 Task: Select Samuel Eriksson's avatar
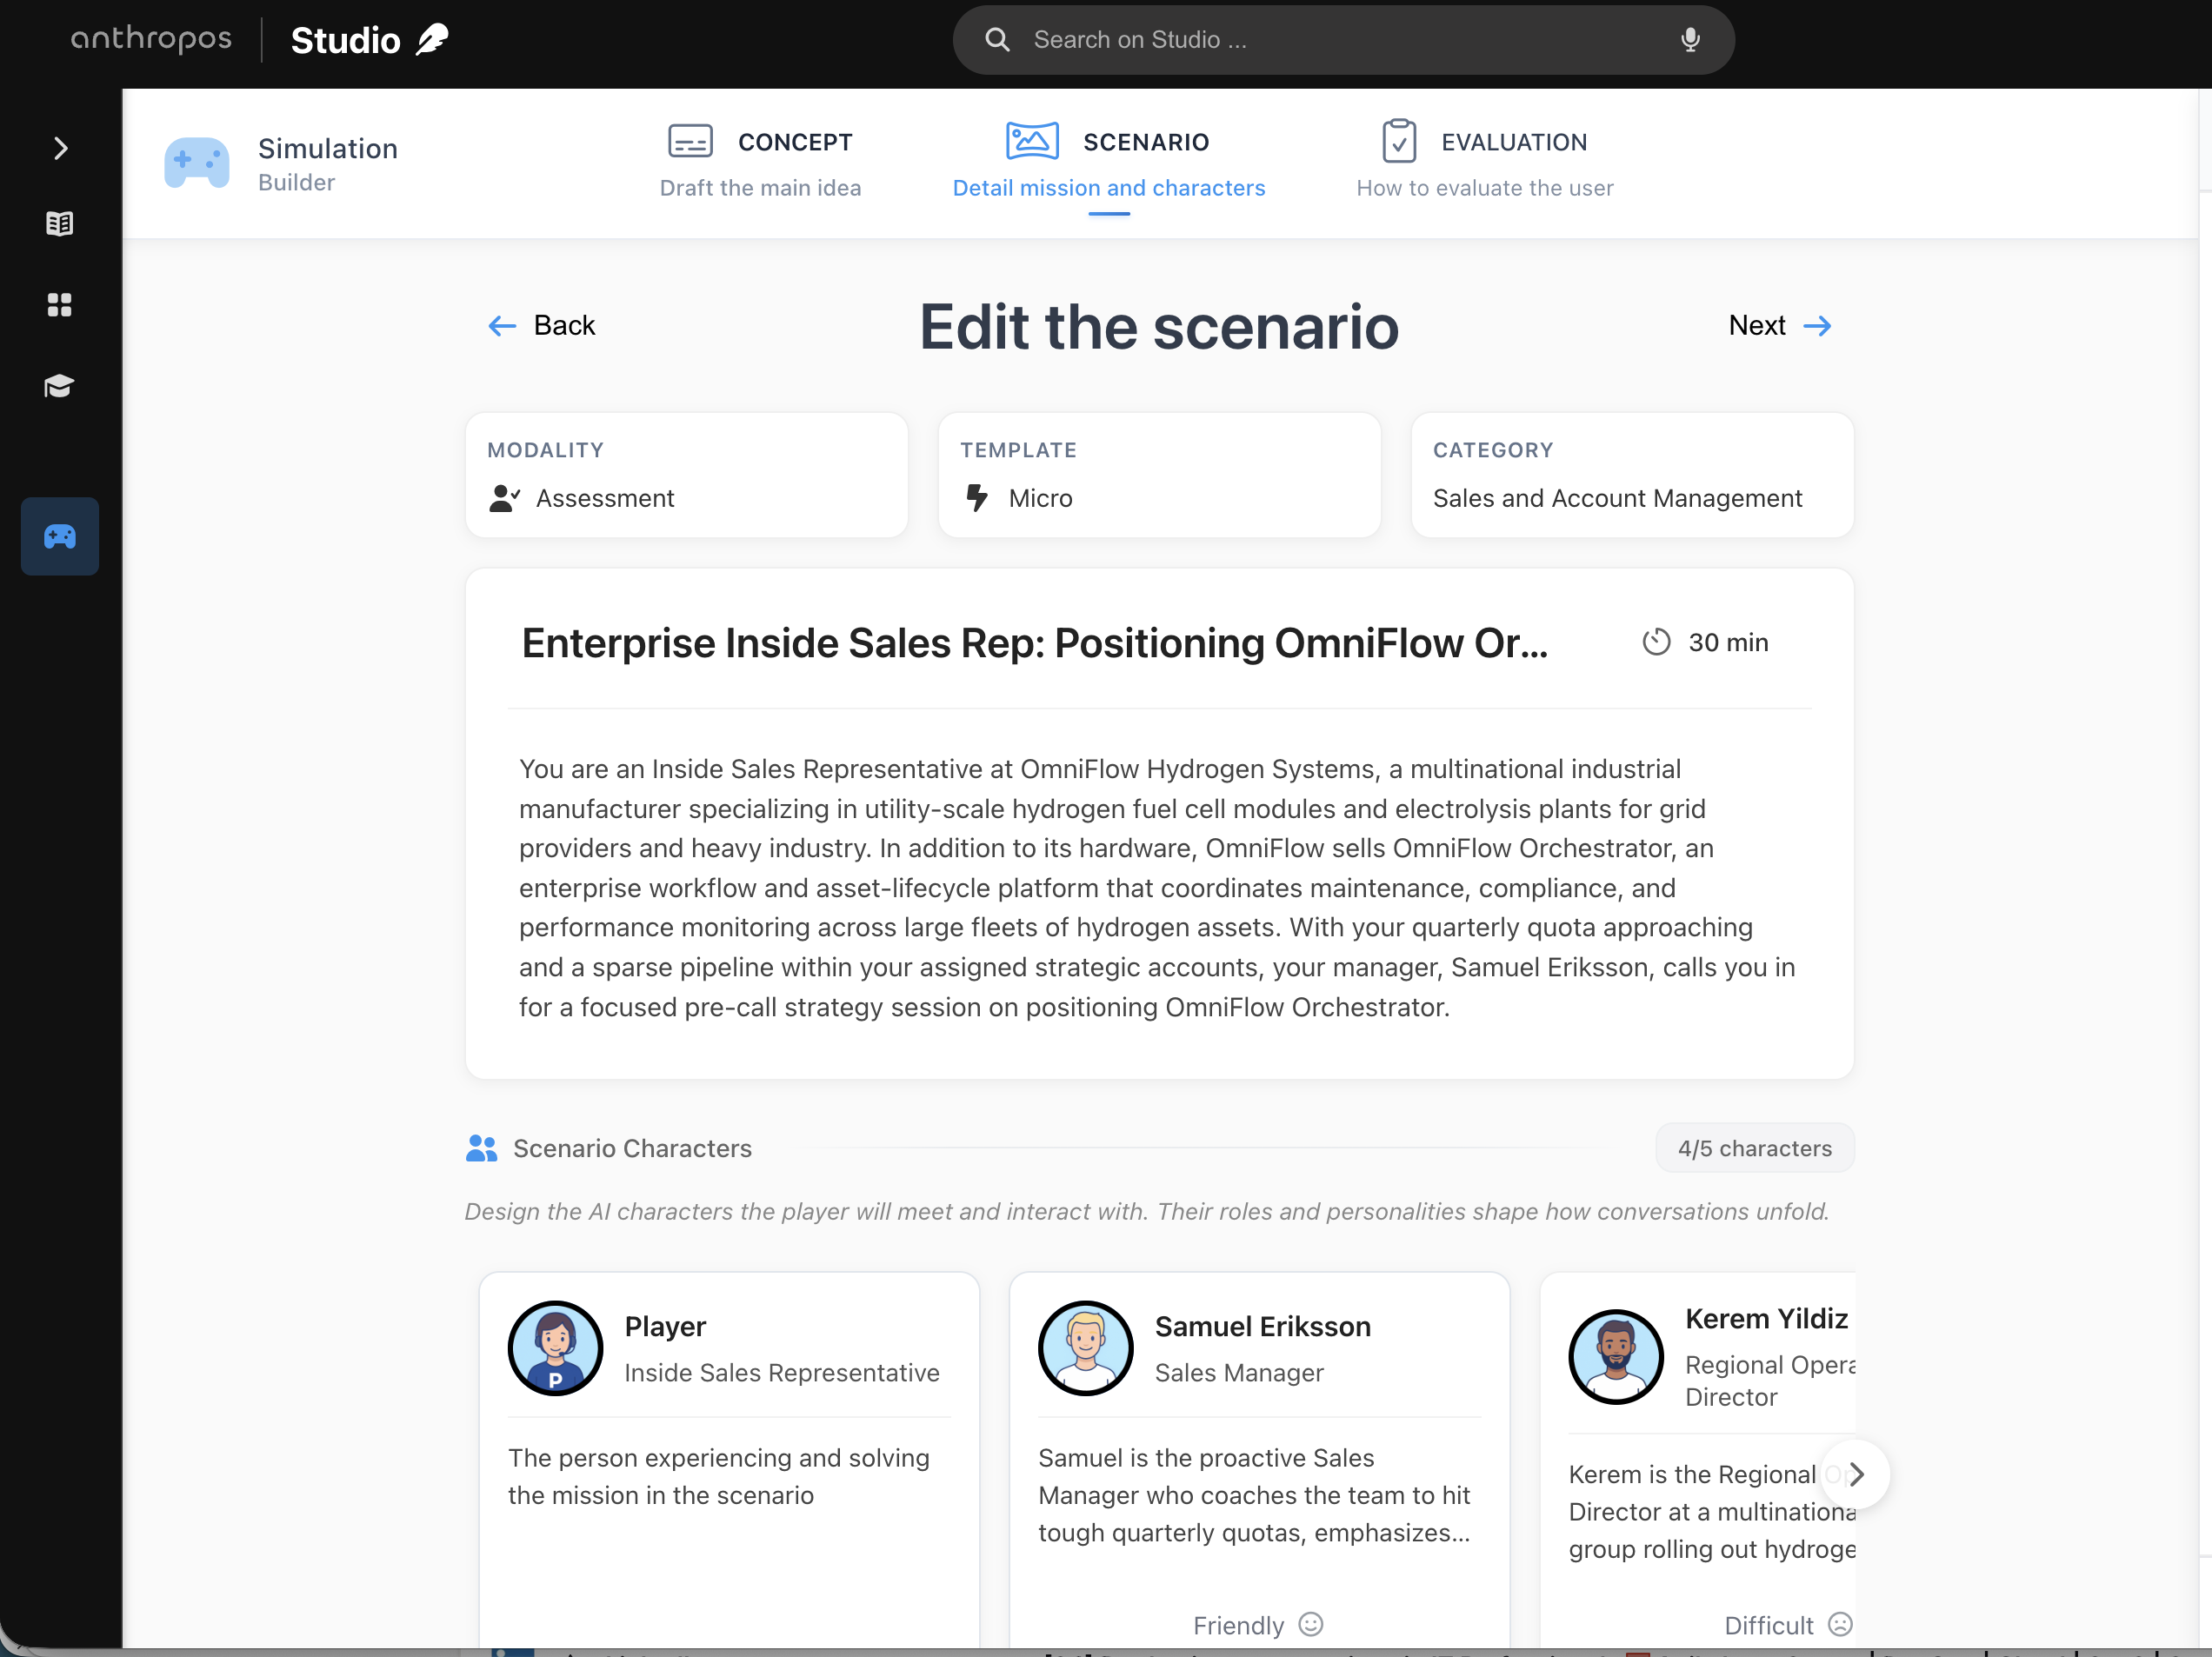point(1086,1348)
